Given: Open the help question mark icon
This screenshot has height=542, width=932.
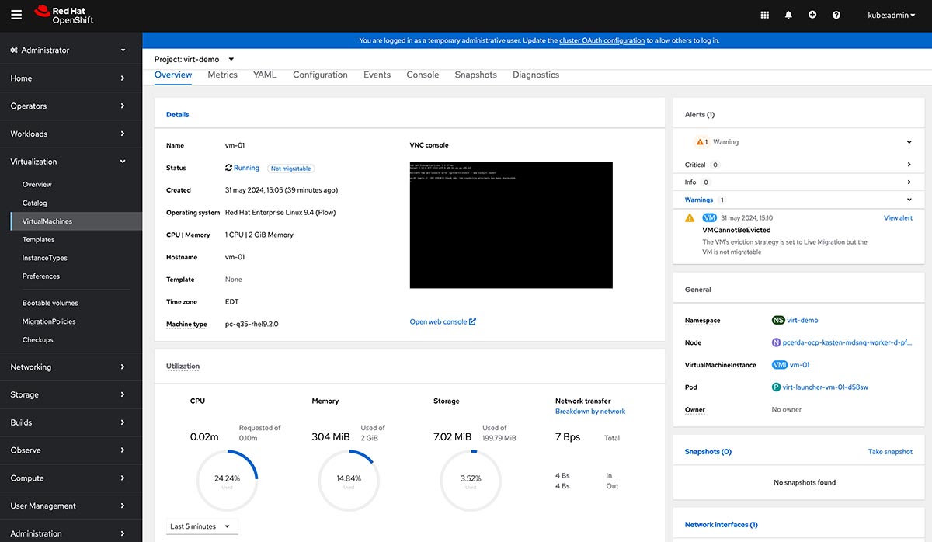Looking at the screenshot, I should click(836, 15).
